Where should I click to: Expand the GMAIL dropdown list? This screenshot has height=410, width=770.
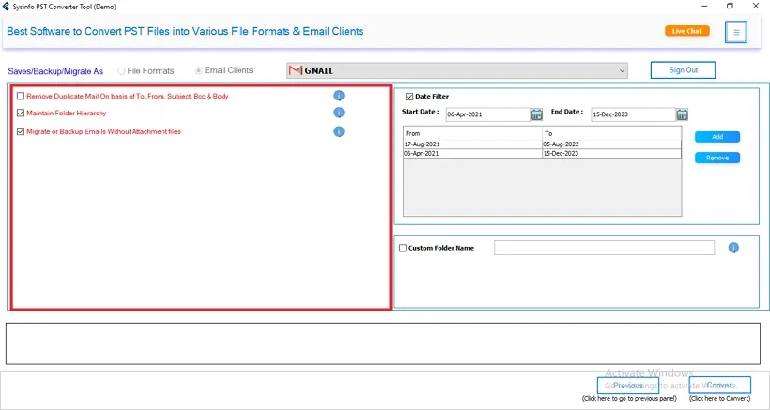[x=623, y=70]
